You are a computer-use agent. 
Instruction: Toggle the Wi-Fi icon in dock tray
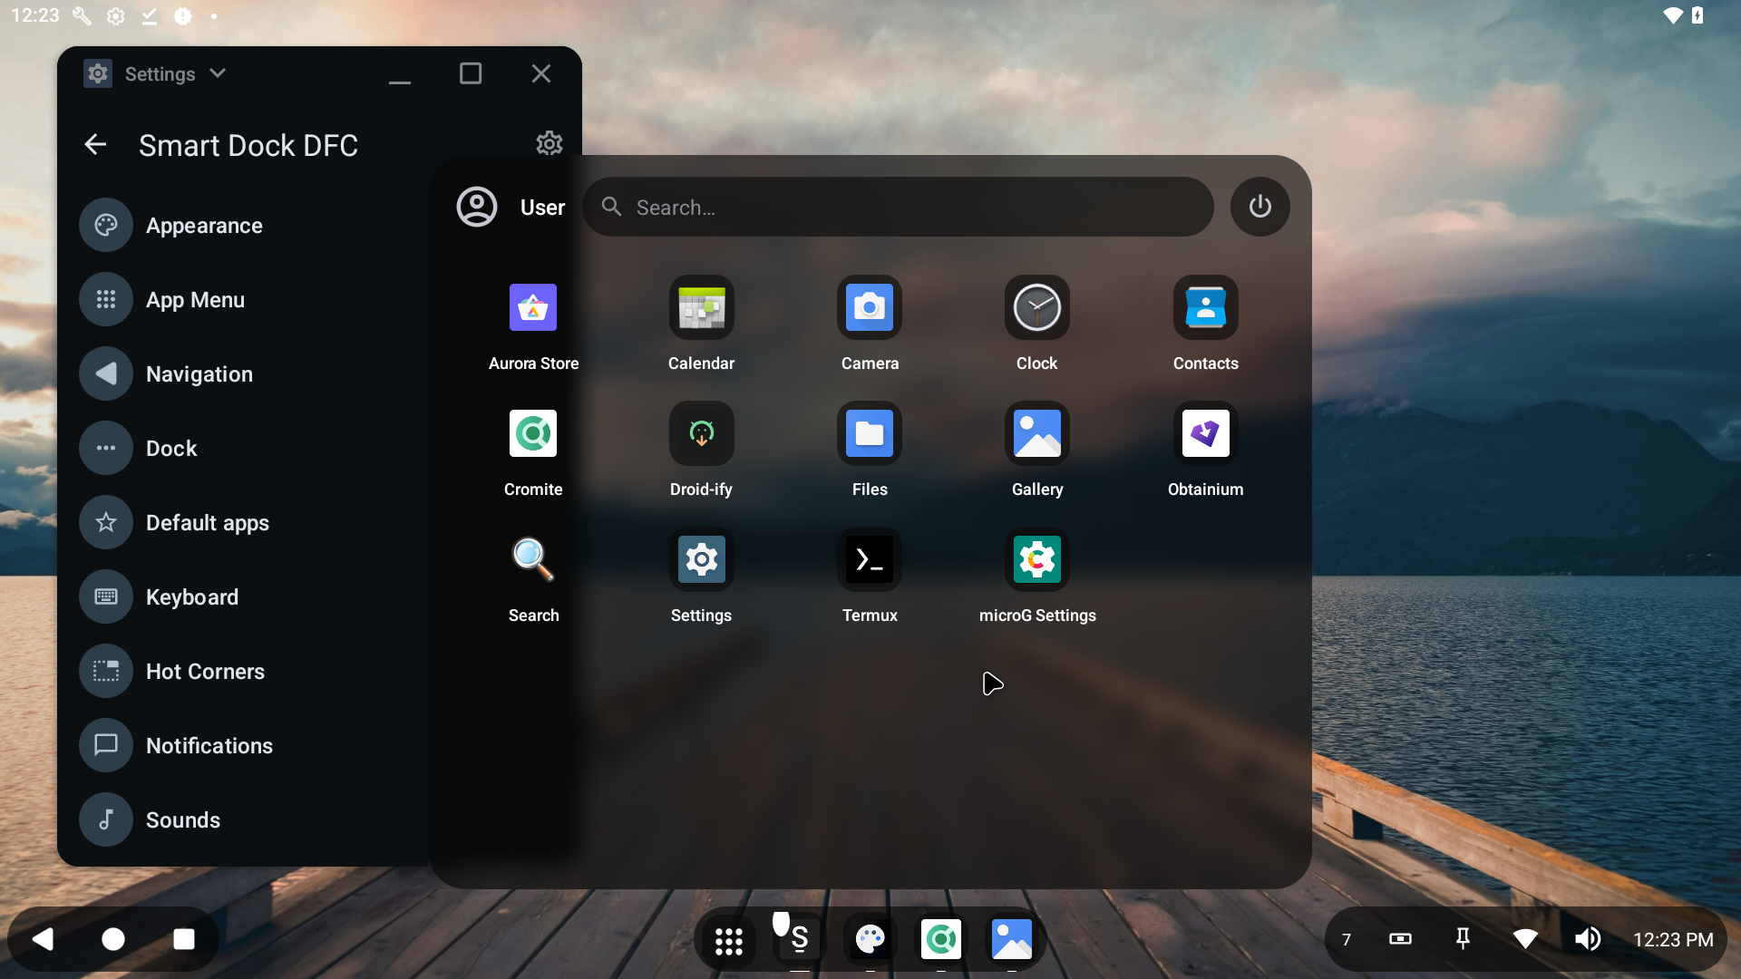1525,939
